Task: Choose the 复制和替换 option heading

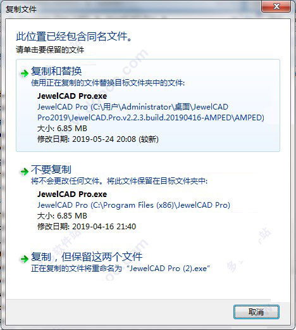Action: 56,71
